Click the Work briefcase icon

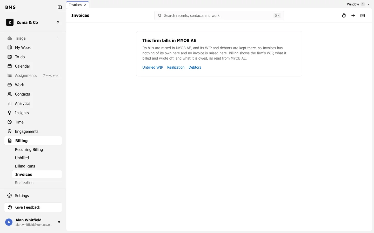coord(10,85)
